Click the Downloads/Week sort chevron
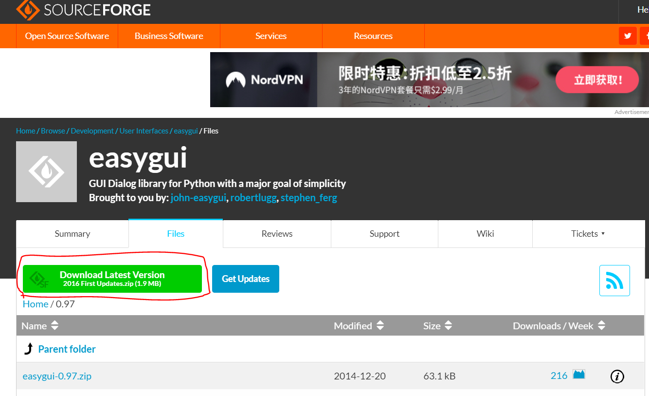Screen dimensions: 649x396 click(601, 325)
